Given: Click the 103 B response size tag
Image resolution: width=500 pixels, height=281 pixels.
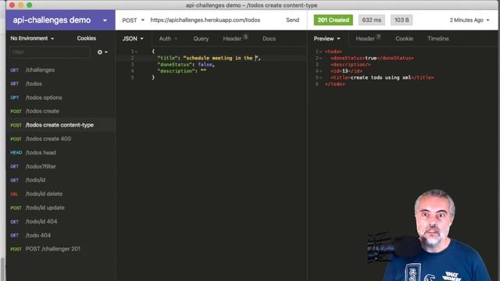Looking at the screenshot, I should [402, 20].
